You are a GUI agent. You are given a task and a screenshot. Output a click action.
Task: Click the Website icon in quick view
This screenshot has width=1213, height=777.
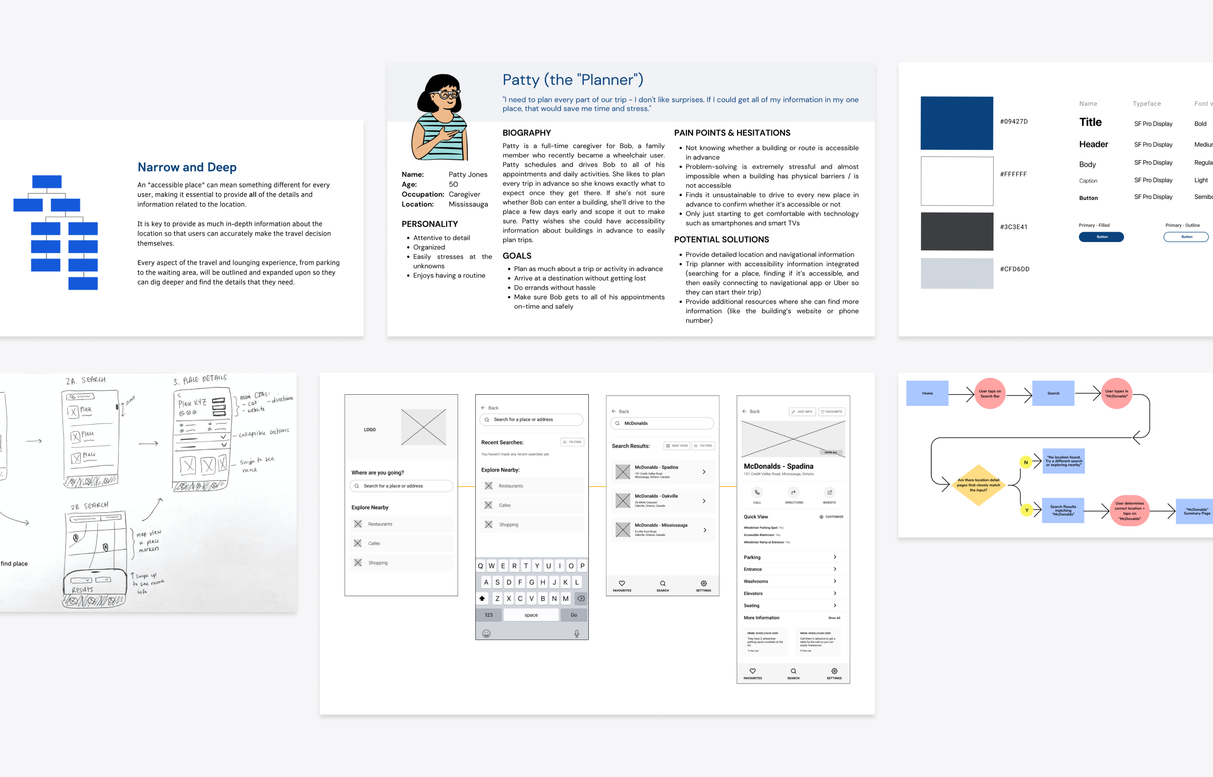coord(829,492)
